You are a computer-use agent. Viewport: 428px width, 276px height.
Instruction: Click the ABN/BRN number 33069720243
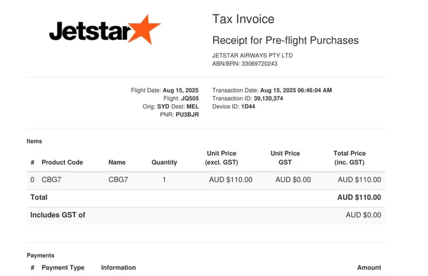coord(259,64)
